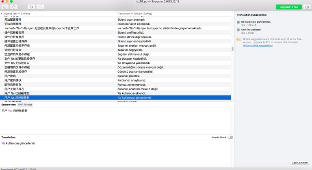Toggle the Needs Work switch

230,138
